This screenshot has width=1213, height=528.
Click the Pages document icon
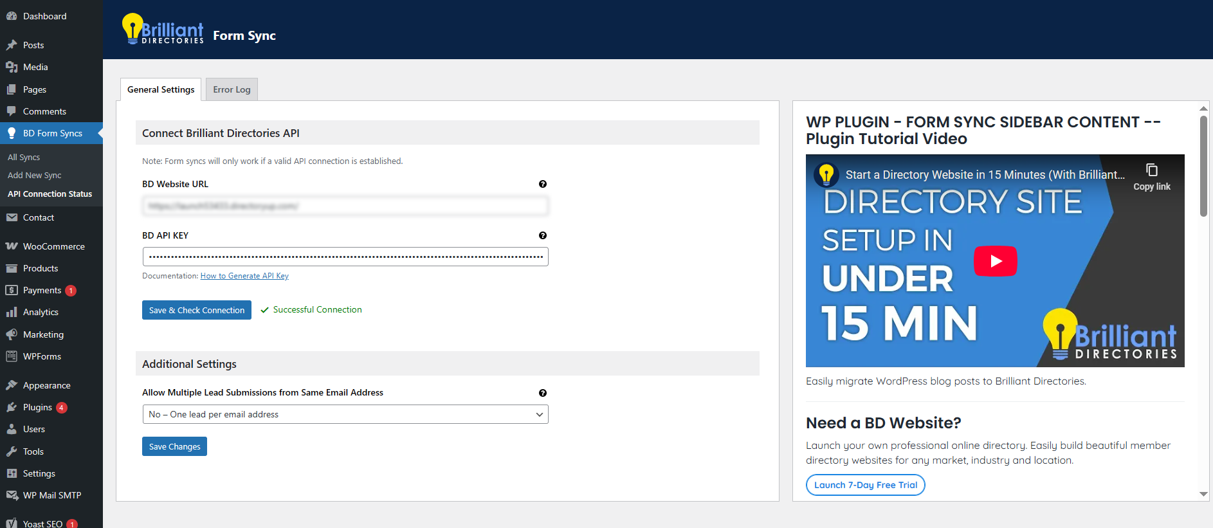click(x=12, y=89)
